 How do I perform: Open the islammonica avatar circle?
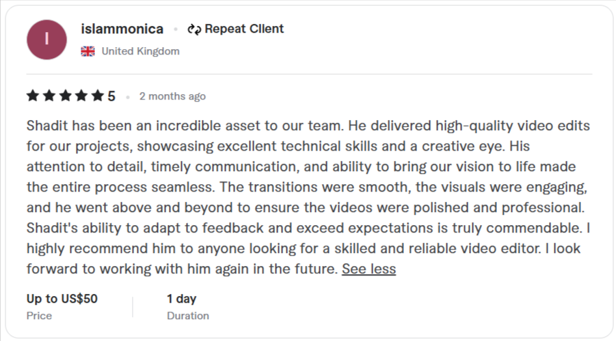pyautogui.click(x=46, y=40)
